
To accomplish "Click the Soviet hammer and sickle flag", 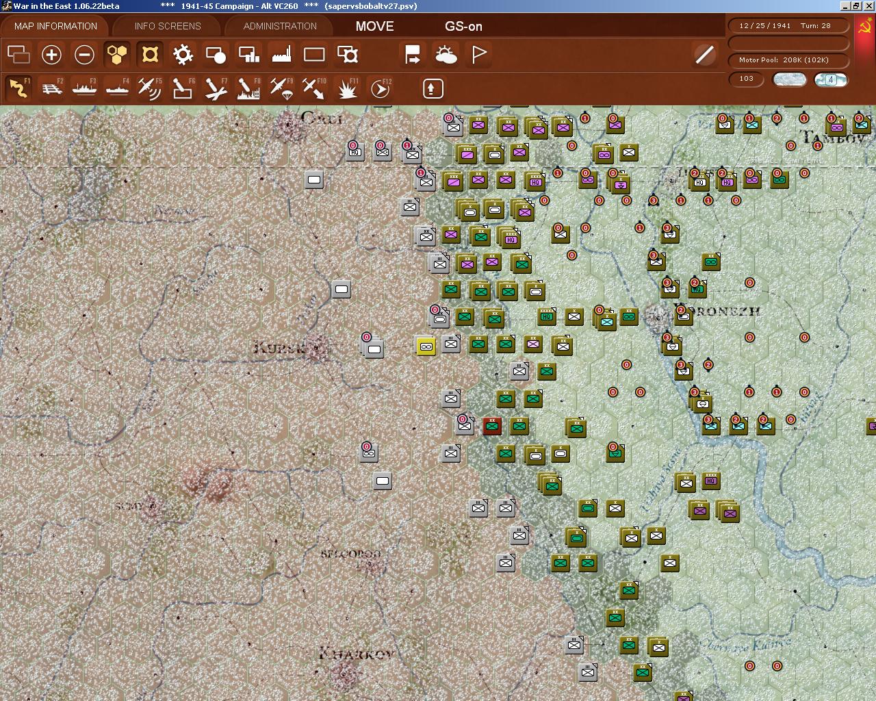I will pyautogui.click(x=864, y=28).
